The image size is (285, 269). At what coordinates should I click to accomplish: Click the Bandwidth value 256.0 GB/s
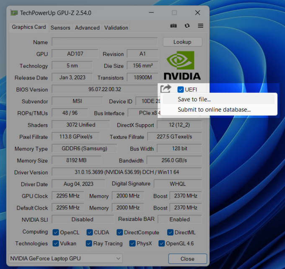174,160
